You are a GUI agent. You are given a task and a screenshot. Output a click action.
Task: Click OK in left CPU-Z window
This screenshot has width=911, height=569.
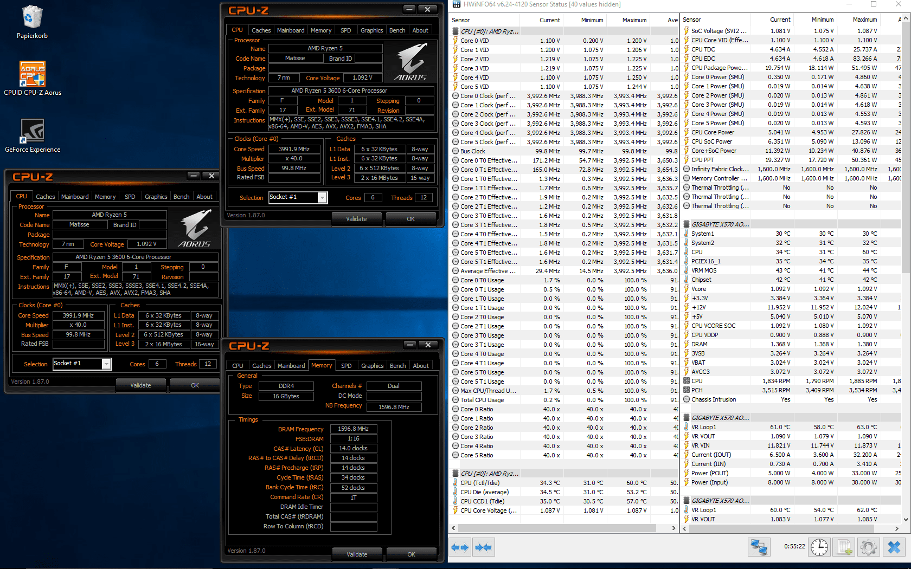(195, 385)
